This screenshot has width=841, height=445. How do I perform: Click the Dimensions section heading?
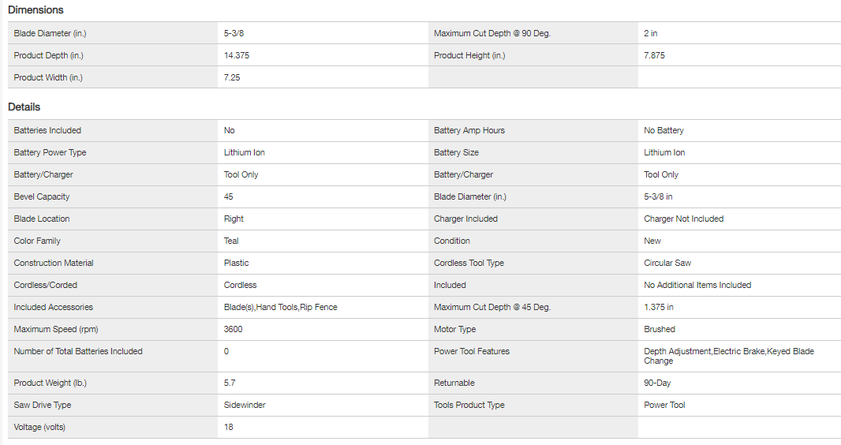pyautogui.click(x=36, y=10)
